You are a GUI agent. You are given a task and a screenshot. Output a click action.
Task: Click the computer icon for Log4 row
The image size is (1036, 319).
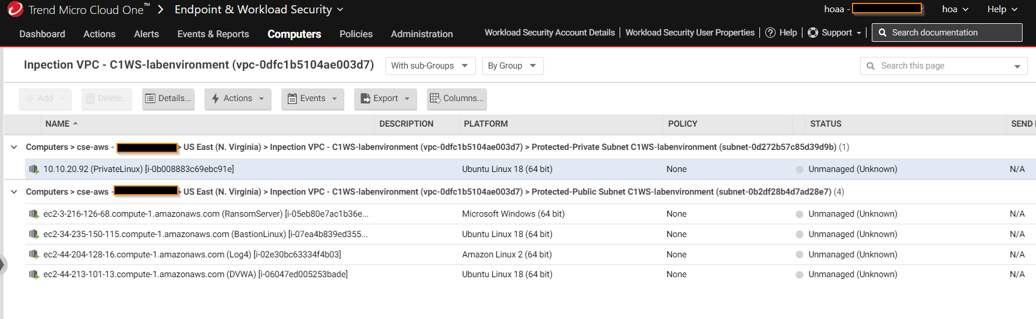pos(34,255)
